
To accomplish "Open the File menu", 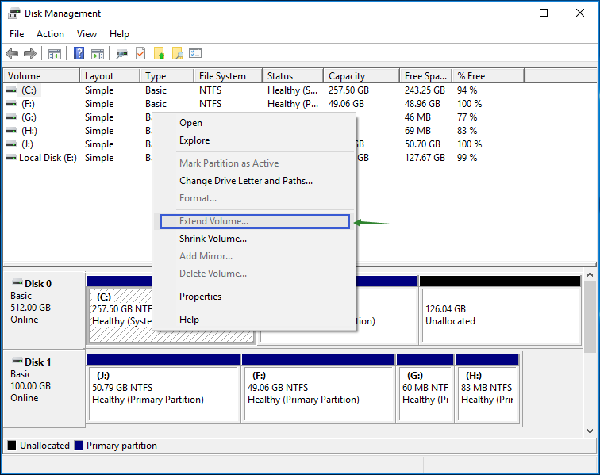I will [x=17, y=34].
